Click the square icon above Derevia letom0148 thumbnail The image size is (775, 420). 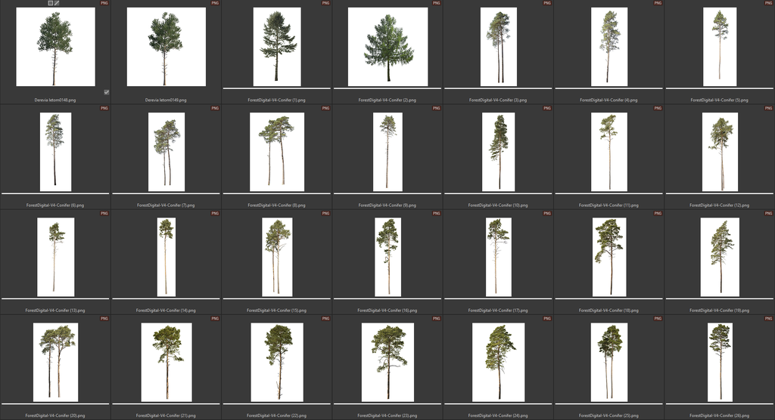(x=51, y=3)
